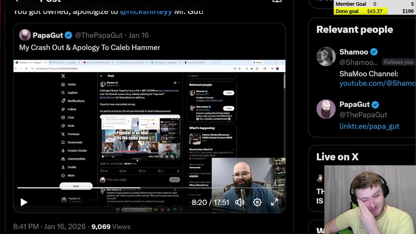Follow Shamoo in embedded Relevant people
The width and height of the screenshot is (416, 234).
point(228,93)
